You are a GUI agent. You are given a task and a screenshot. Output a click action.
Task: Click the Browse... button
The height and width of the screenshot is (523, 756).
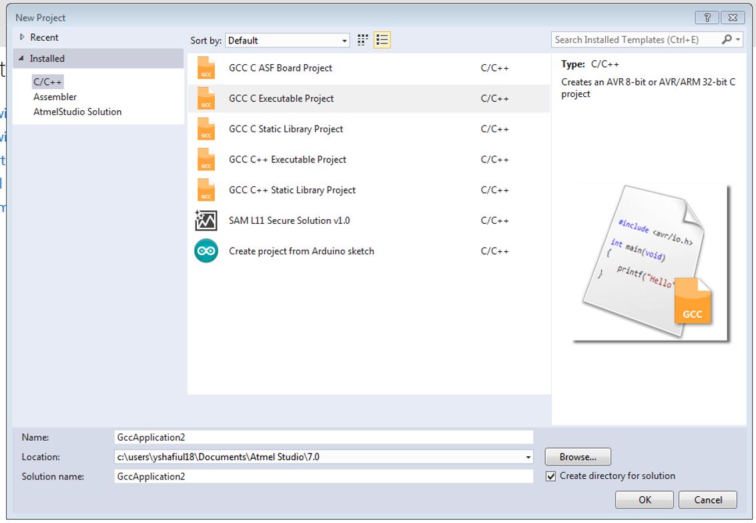(578, 457)
